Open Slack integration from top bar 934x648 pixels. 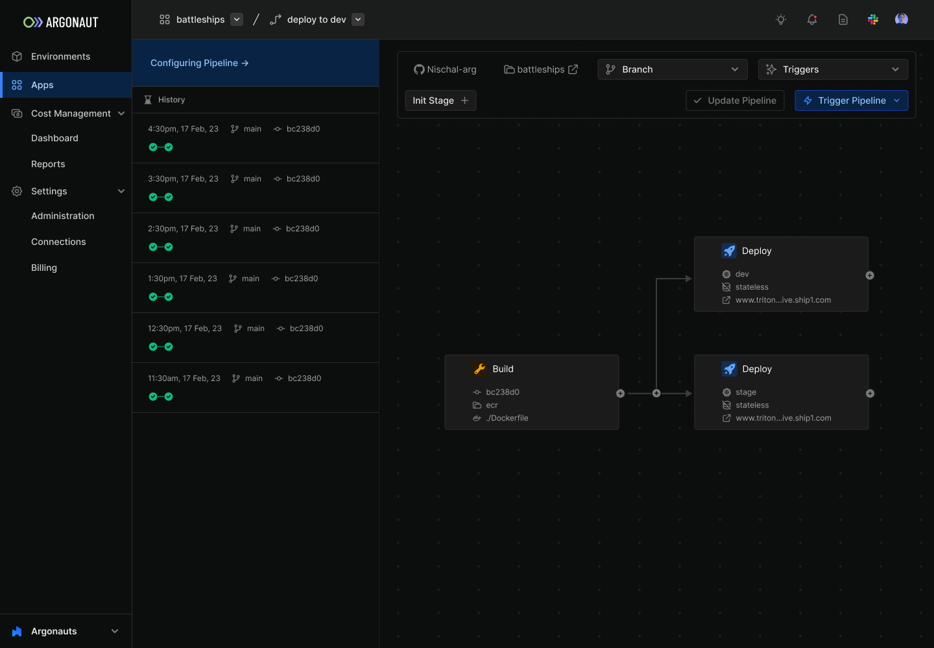[x=873, y=19]
